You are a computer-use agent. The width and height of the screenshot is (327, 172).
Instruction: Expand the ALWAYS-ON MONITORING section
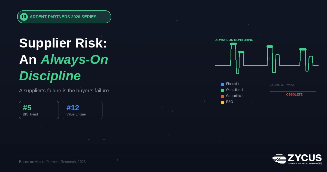click(234, 40)
